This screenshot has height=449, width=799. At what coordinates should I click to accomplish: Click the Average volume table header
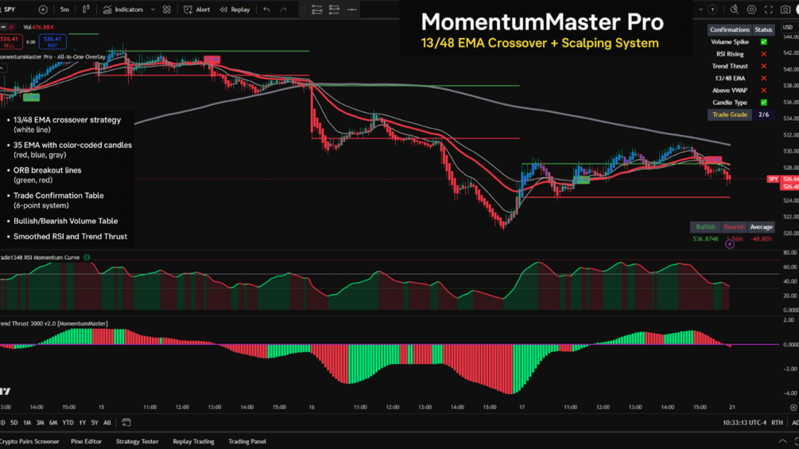pos(762,227)
